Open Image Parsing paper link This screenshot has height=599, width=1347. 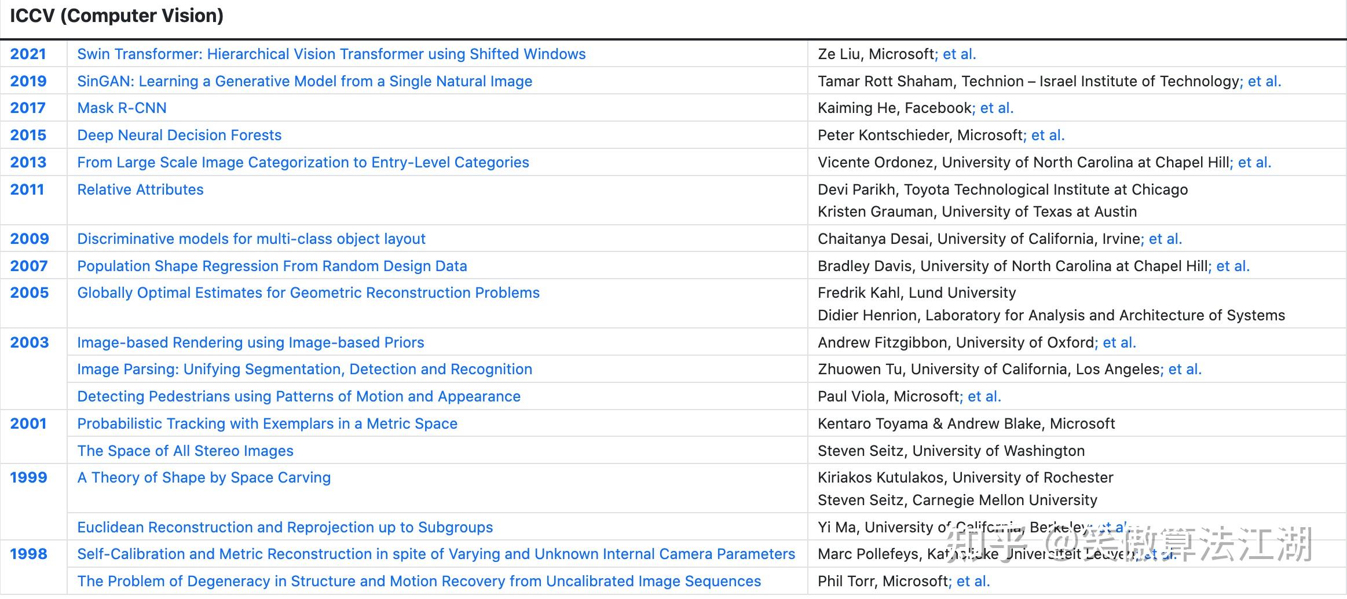pyautogui.click(x=305, y=369)
